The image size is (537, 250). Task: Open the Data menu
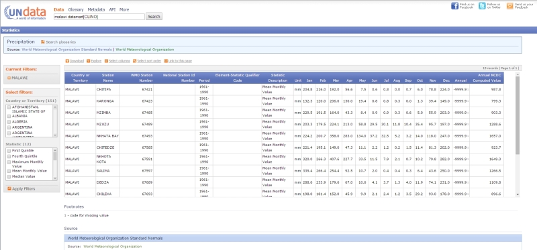pyautogui.click(x=59, y=9)
